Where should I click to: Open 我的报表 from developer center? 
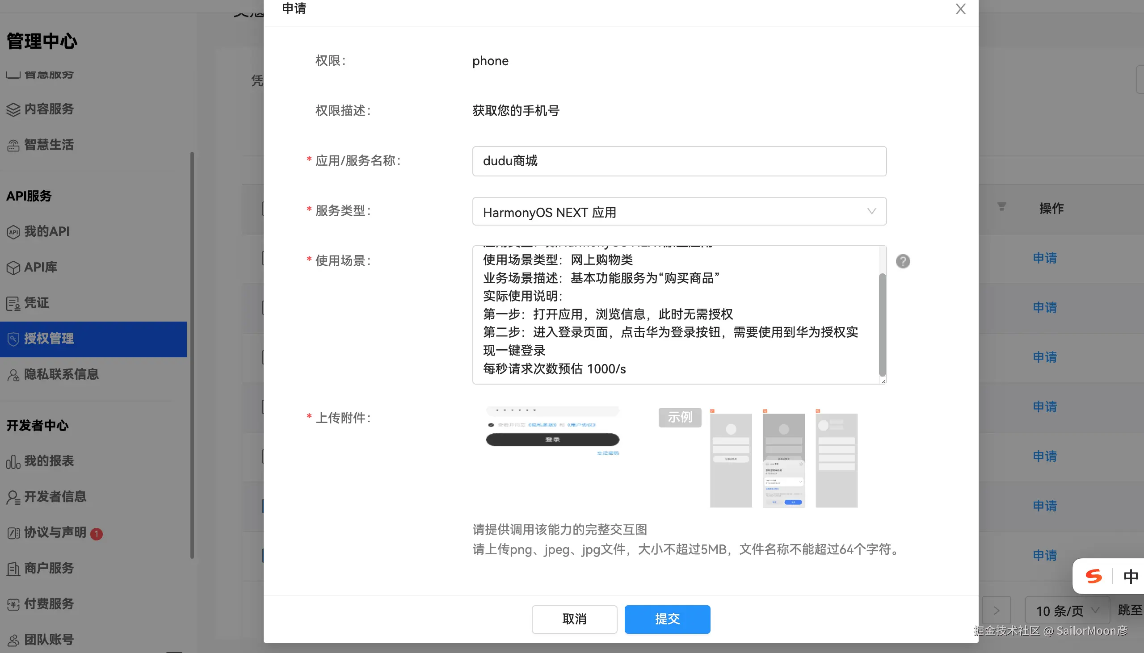(x=49, y=460)
